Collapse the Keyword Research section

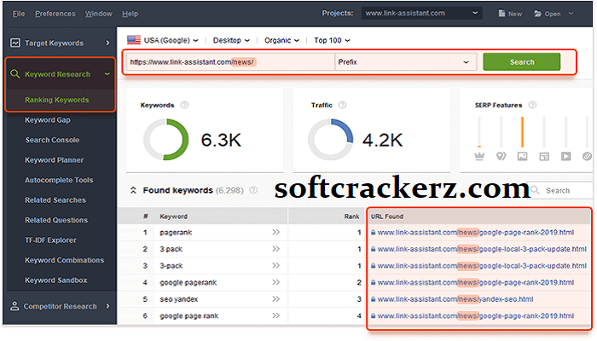pyautogui.click(x=107, y=74)
